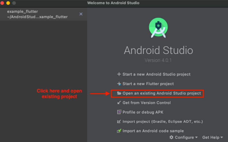Click the plus icon for new Android Studio project
This screenshot has width=228, height=142.
[119, 74]
